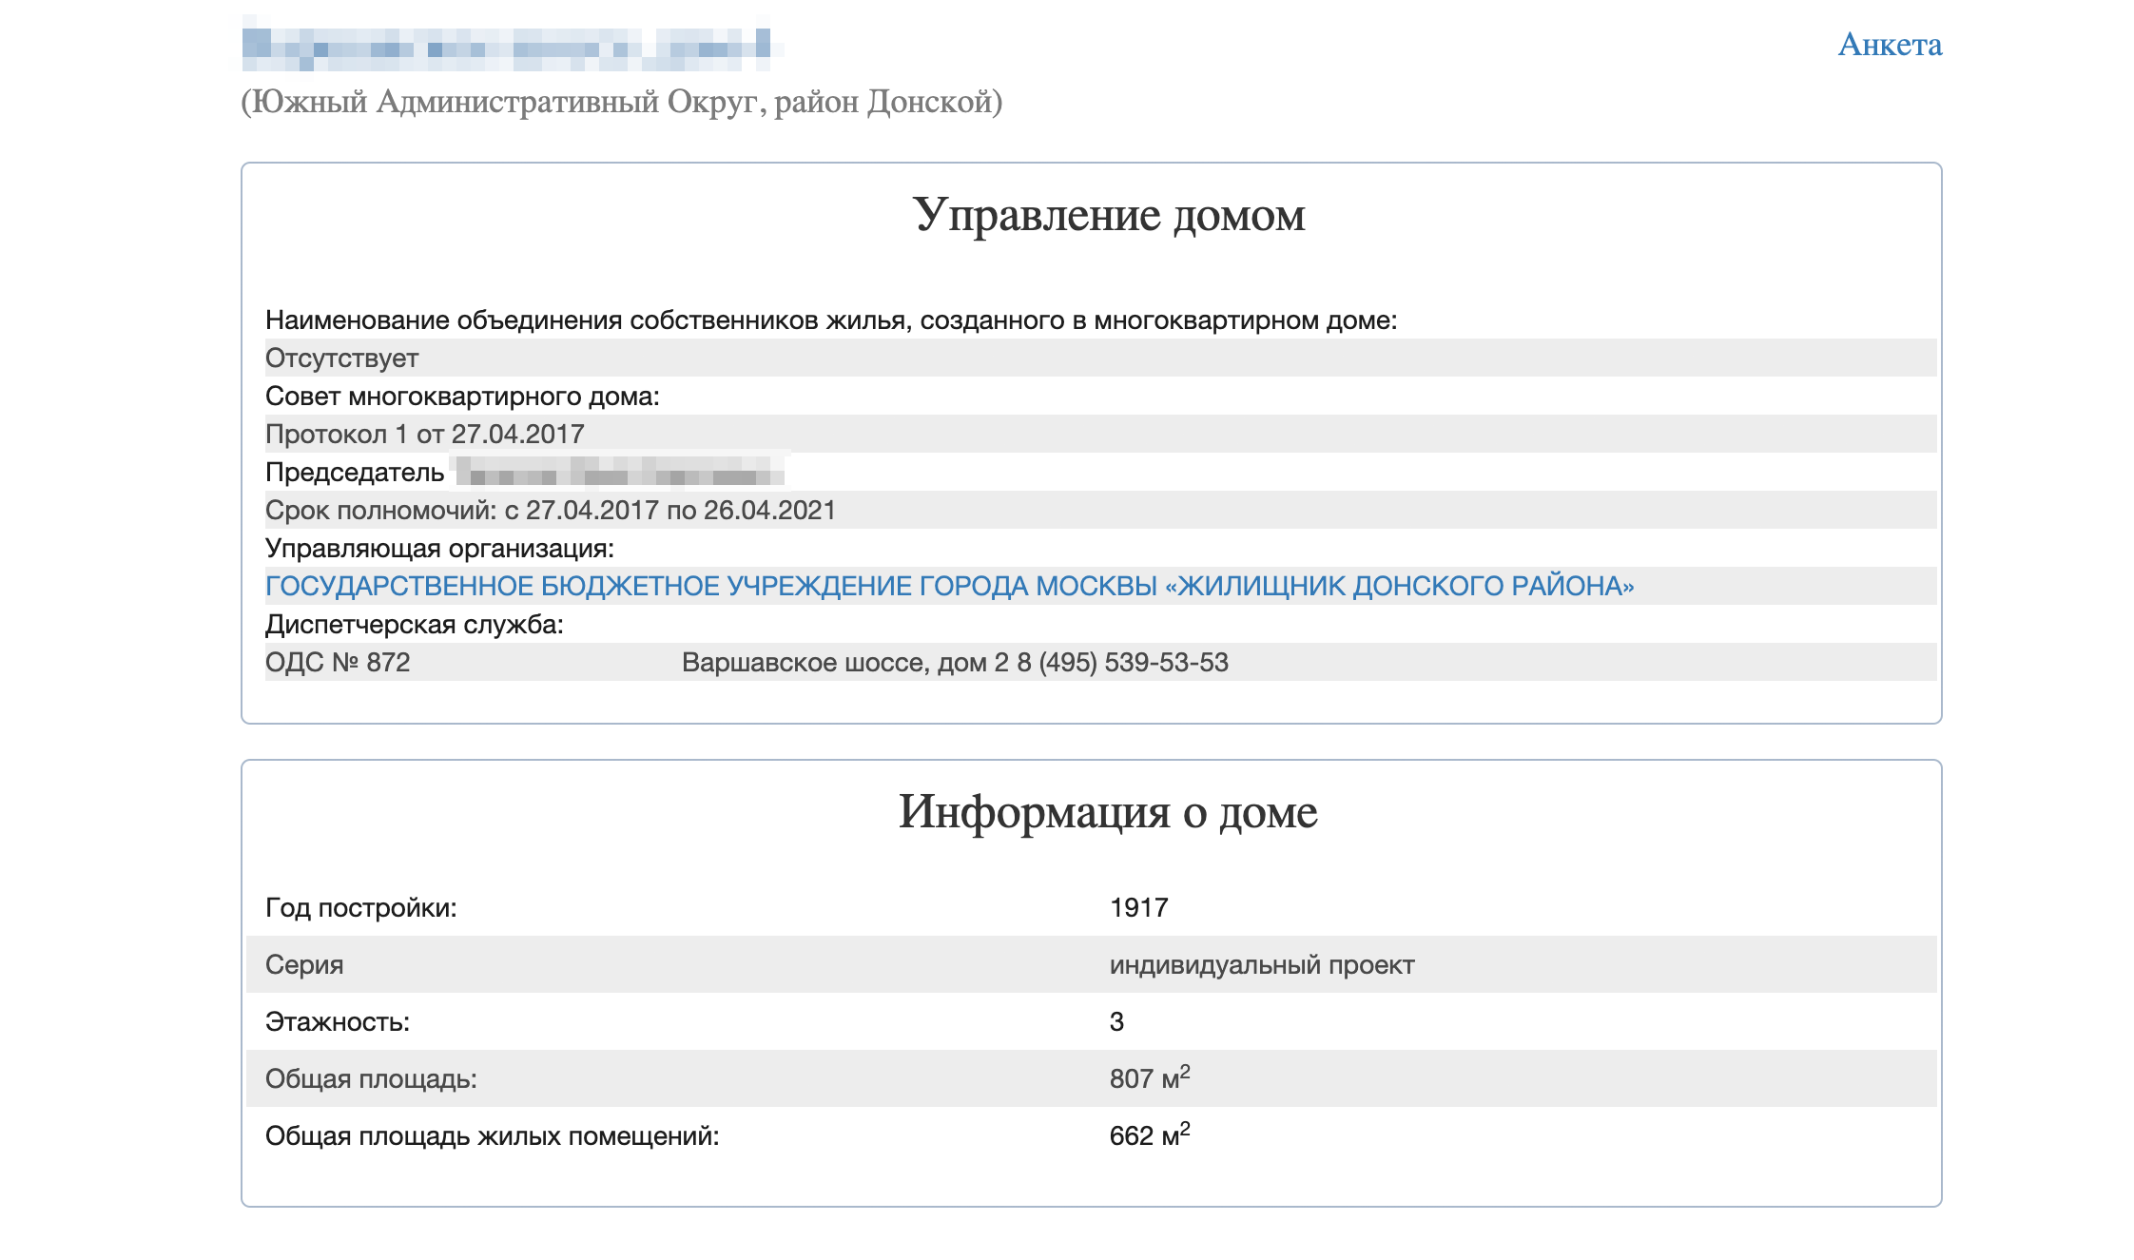This screenshot has height=1260, width=2134.
Task: Select the ОДС № 872 text
Action: (x=338, y=663)
